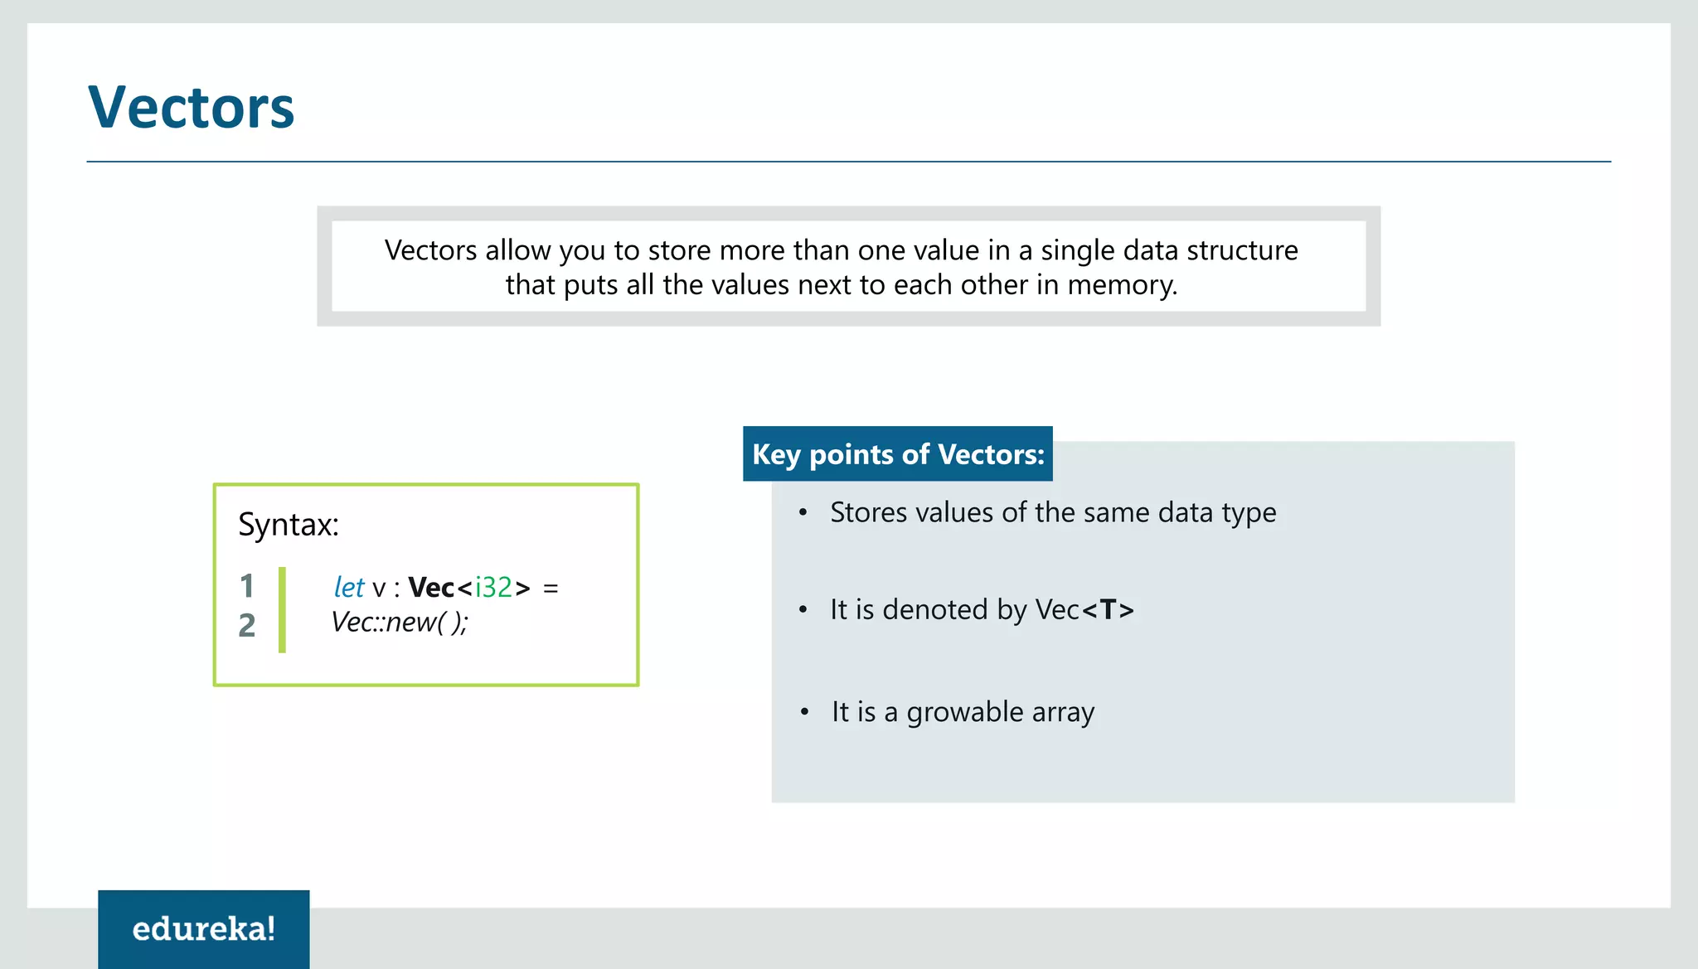Click the "Vectors" slide title
1698x969 pixels.
point(192,108)
